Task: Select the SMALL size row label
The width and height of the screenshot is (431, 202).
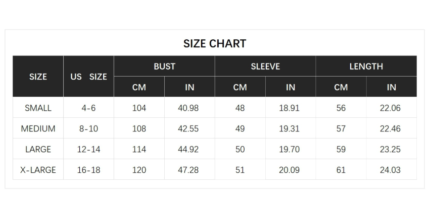Action: (x=38, y=108)
